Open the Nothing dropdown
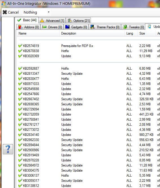Viewport: 160px width, 188px height. 37,12
